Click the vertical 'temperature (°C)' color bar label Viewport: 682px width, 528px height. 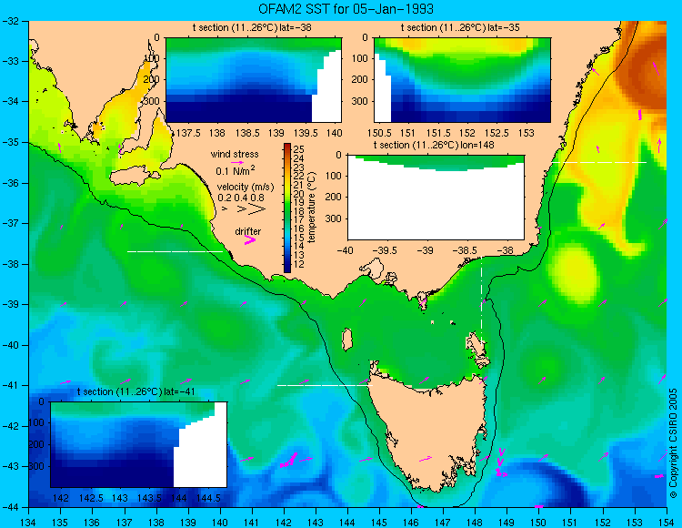click(312, 208)
